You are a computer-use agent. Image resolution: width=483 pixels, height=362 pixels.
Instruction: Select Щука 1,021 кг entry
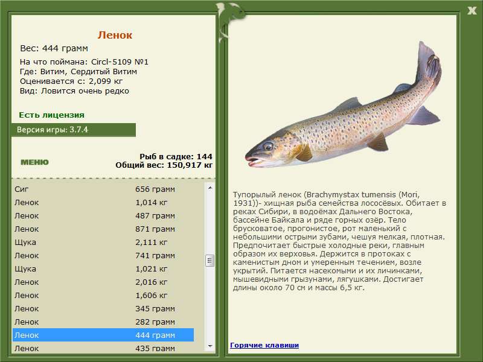click(103, 268)
